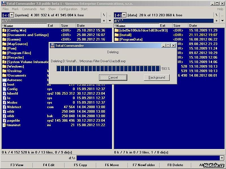This screenshot has height=169, width=226.
Task: Click the hiberfil file icon
Action: [x=5, y=94]
